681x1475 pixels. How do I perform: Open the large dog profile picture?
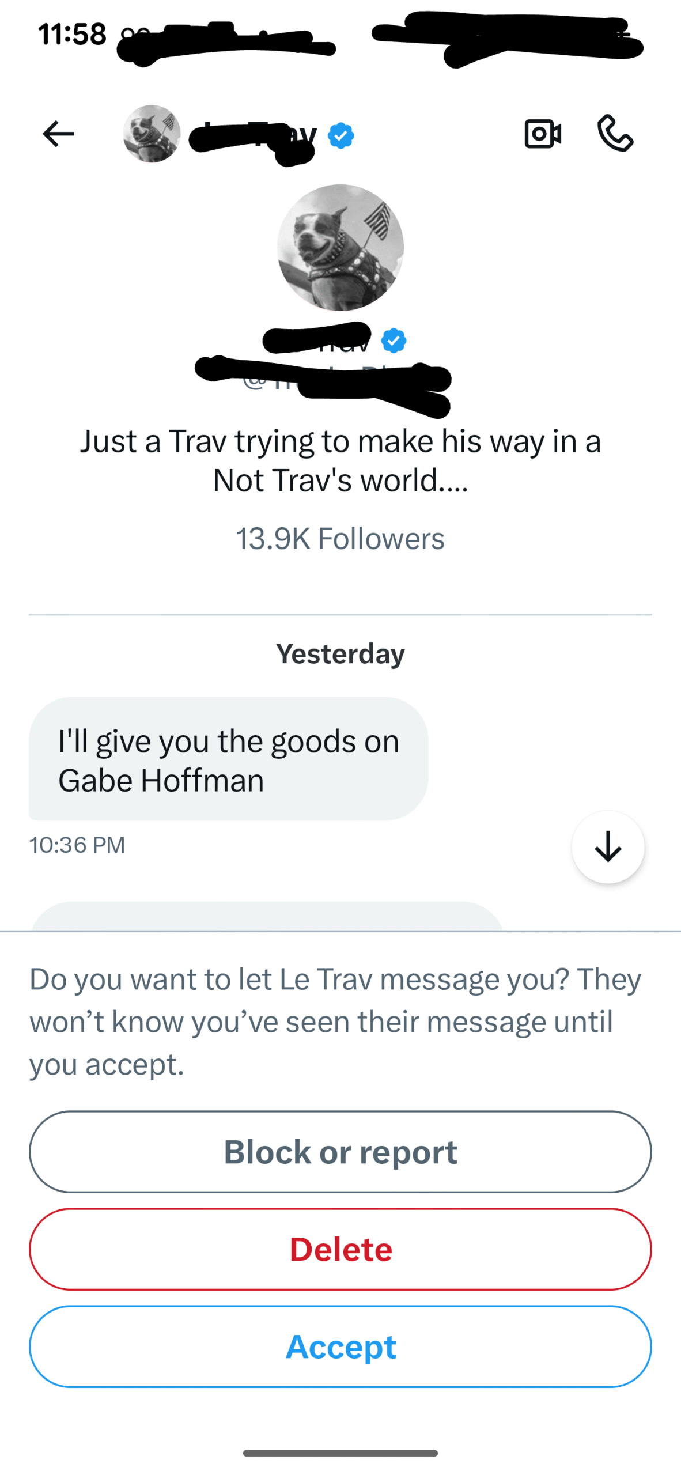(x=340, y=247)
